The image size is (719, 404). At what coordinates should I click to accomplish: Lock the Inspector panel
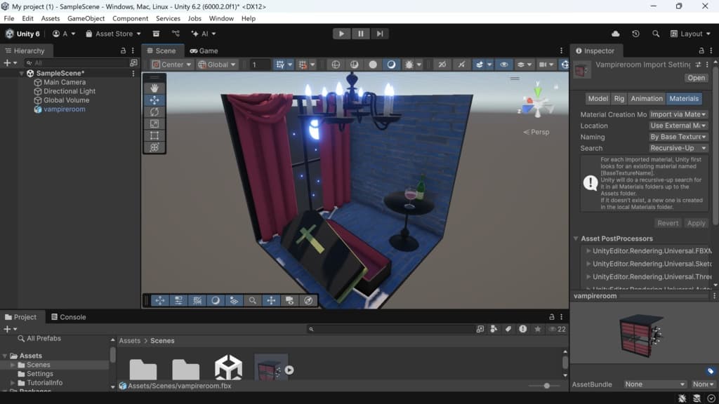coord(701,50)
